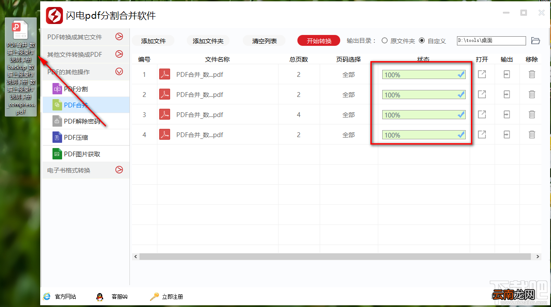Click page selection 全部 in row 1

click(x=349, y=75)
